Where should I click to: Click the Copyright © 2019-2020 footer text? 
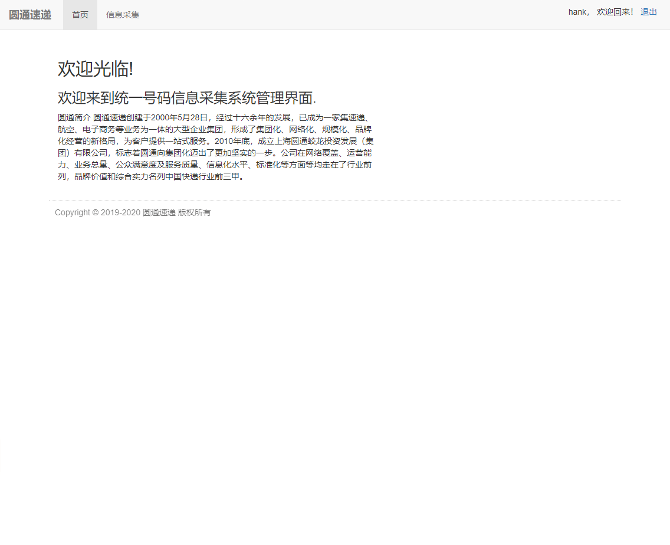(133, 212)
